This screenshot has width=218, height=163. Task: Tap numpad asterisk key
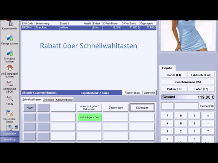208,131
